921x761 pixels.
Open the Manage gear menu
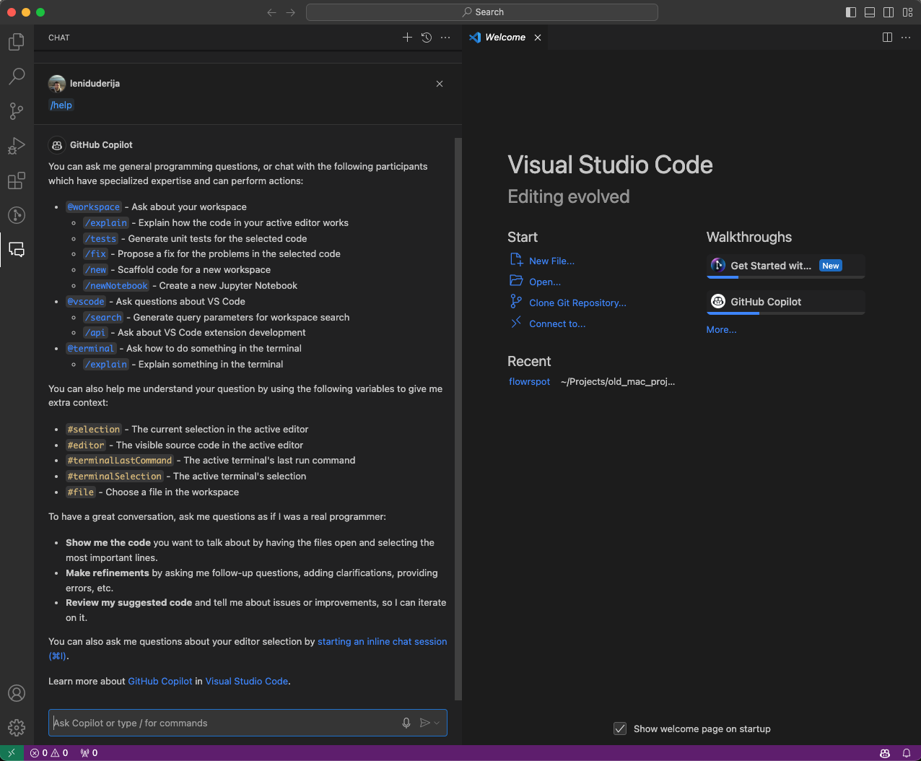(16, 728)
